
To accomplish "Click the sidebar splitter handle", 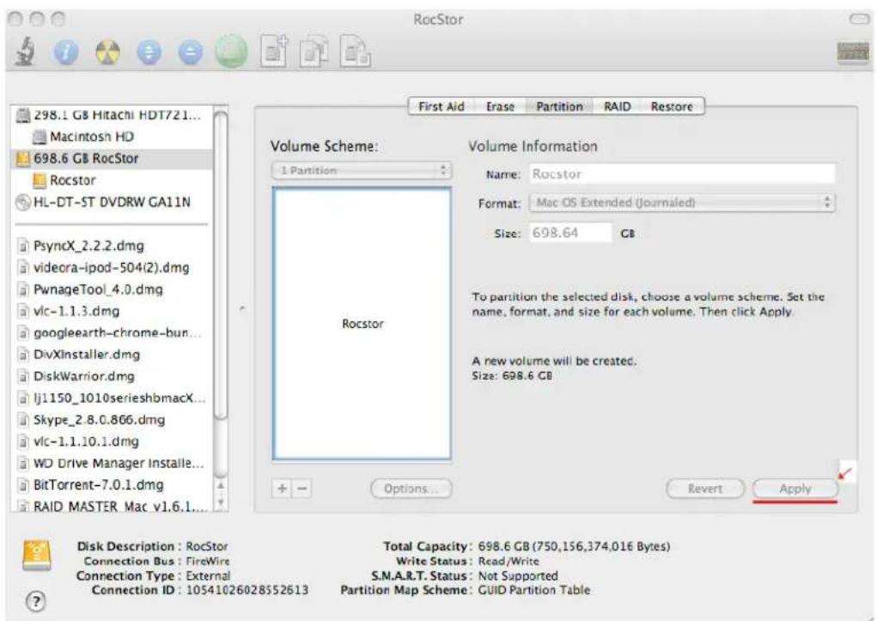I will (241, 308).
